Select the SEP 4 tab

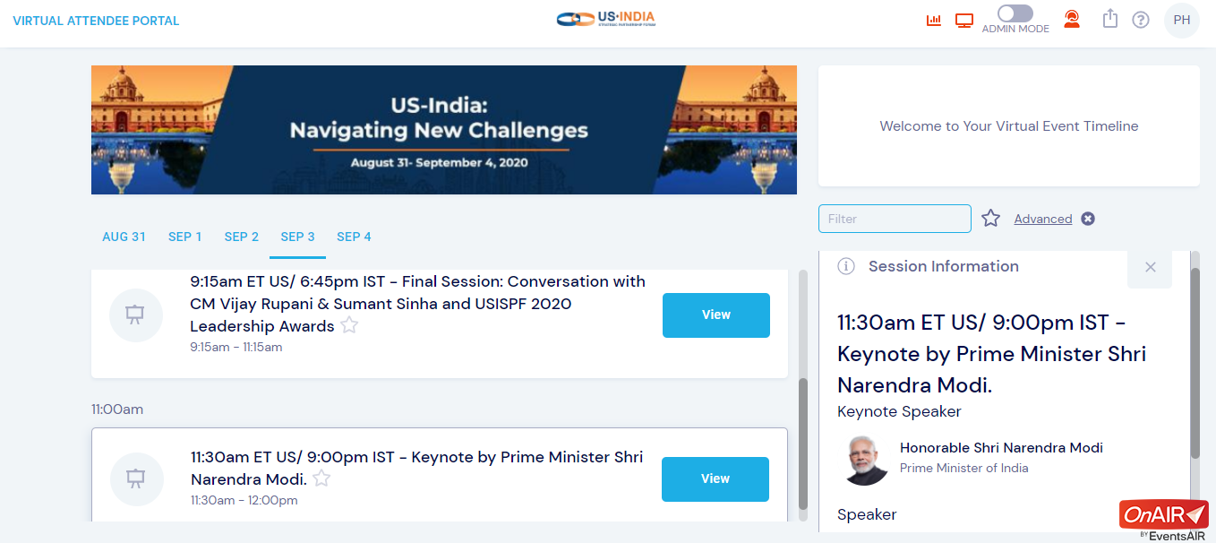coord(354,237)
